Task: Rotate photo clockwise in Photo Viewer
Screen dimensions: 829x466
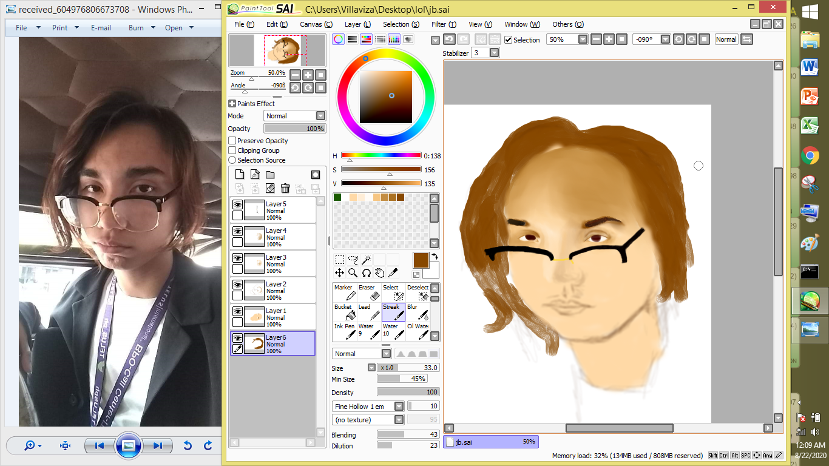Action: pyautogui.click(x=208, y=446)
